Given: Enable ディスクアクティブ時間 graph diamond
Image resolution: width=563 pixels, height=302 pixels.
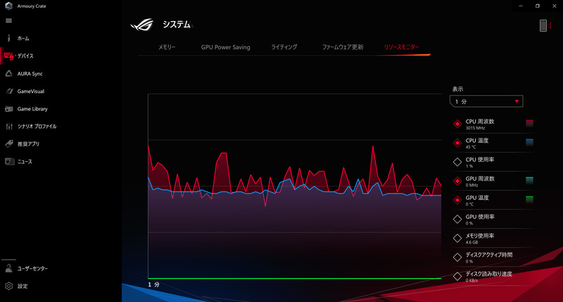Looking at the screenshot, I should [x=457, y=257].
